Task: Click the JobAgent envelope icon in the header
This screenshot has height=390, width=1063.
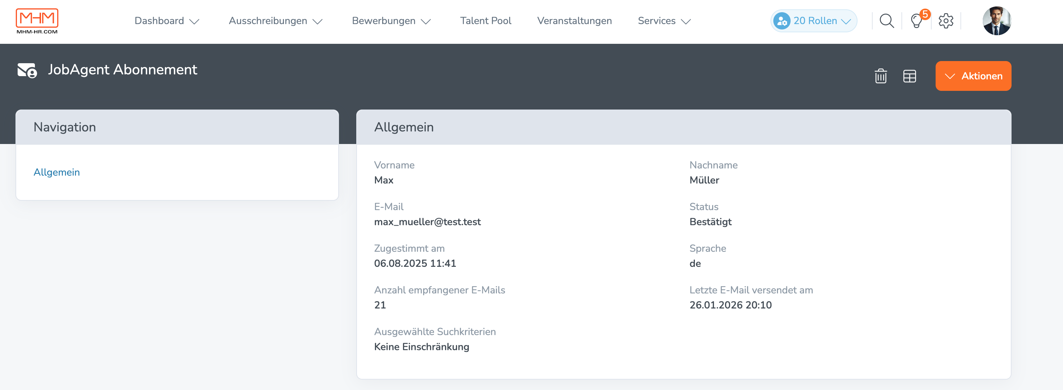Action: tap(27, 70)
